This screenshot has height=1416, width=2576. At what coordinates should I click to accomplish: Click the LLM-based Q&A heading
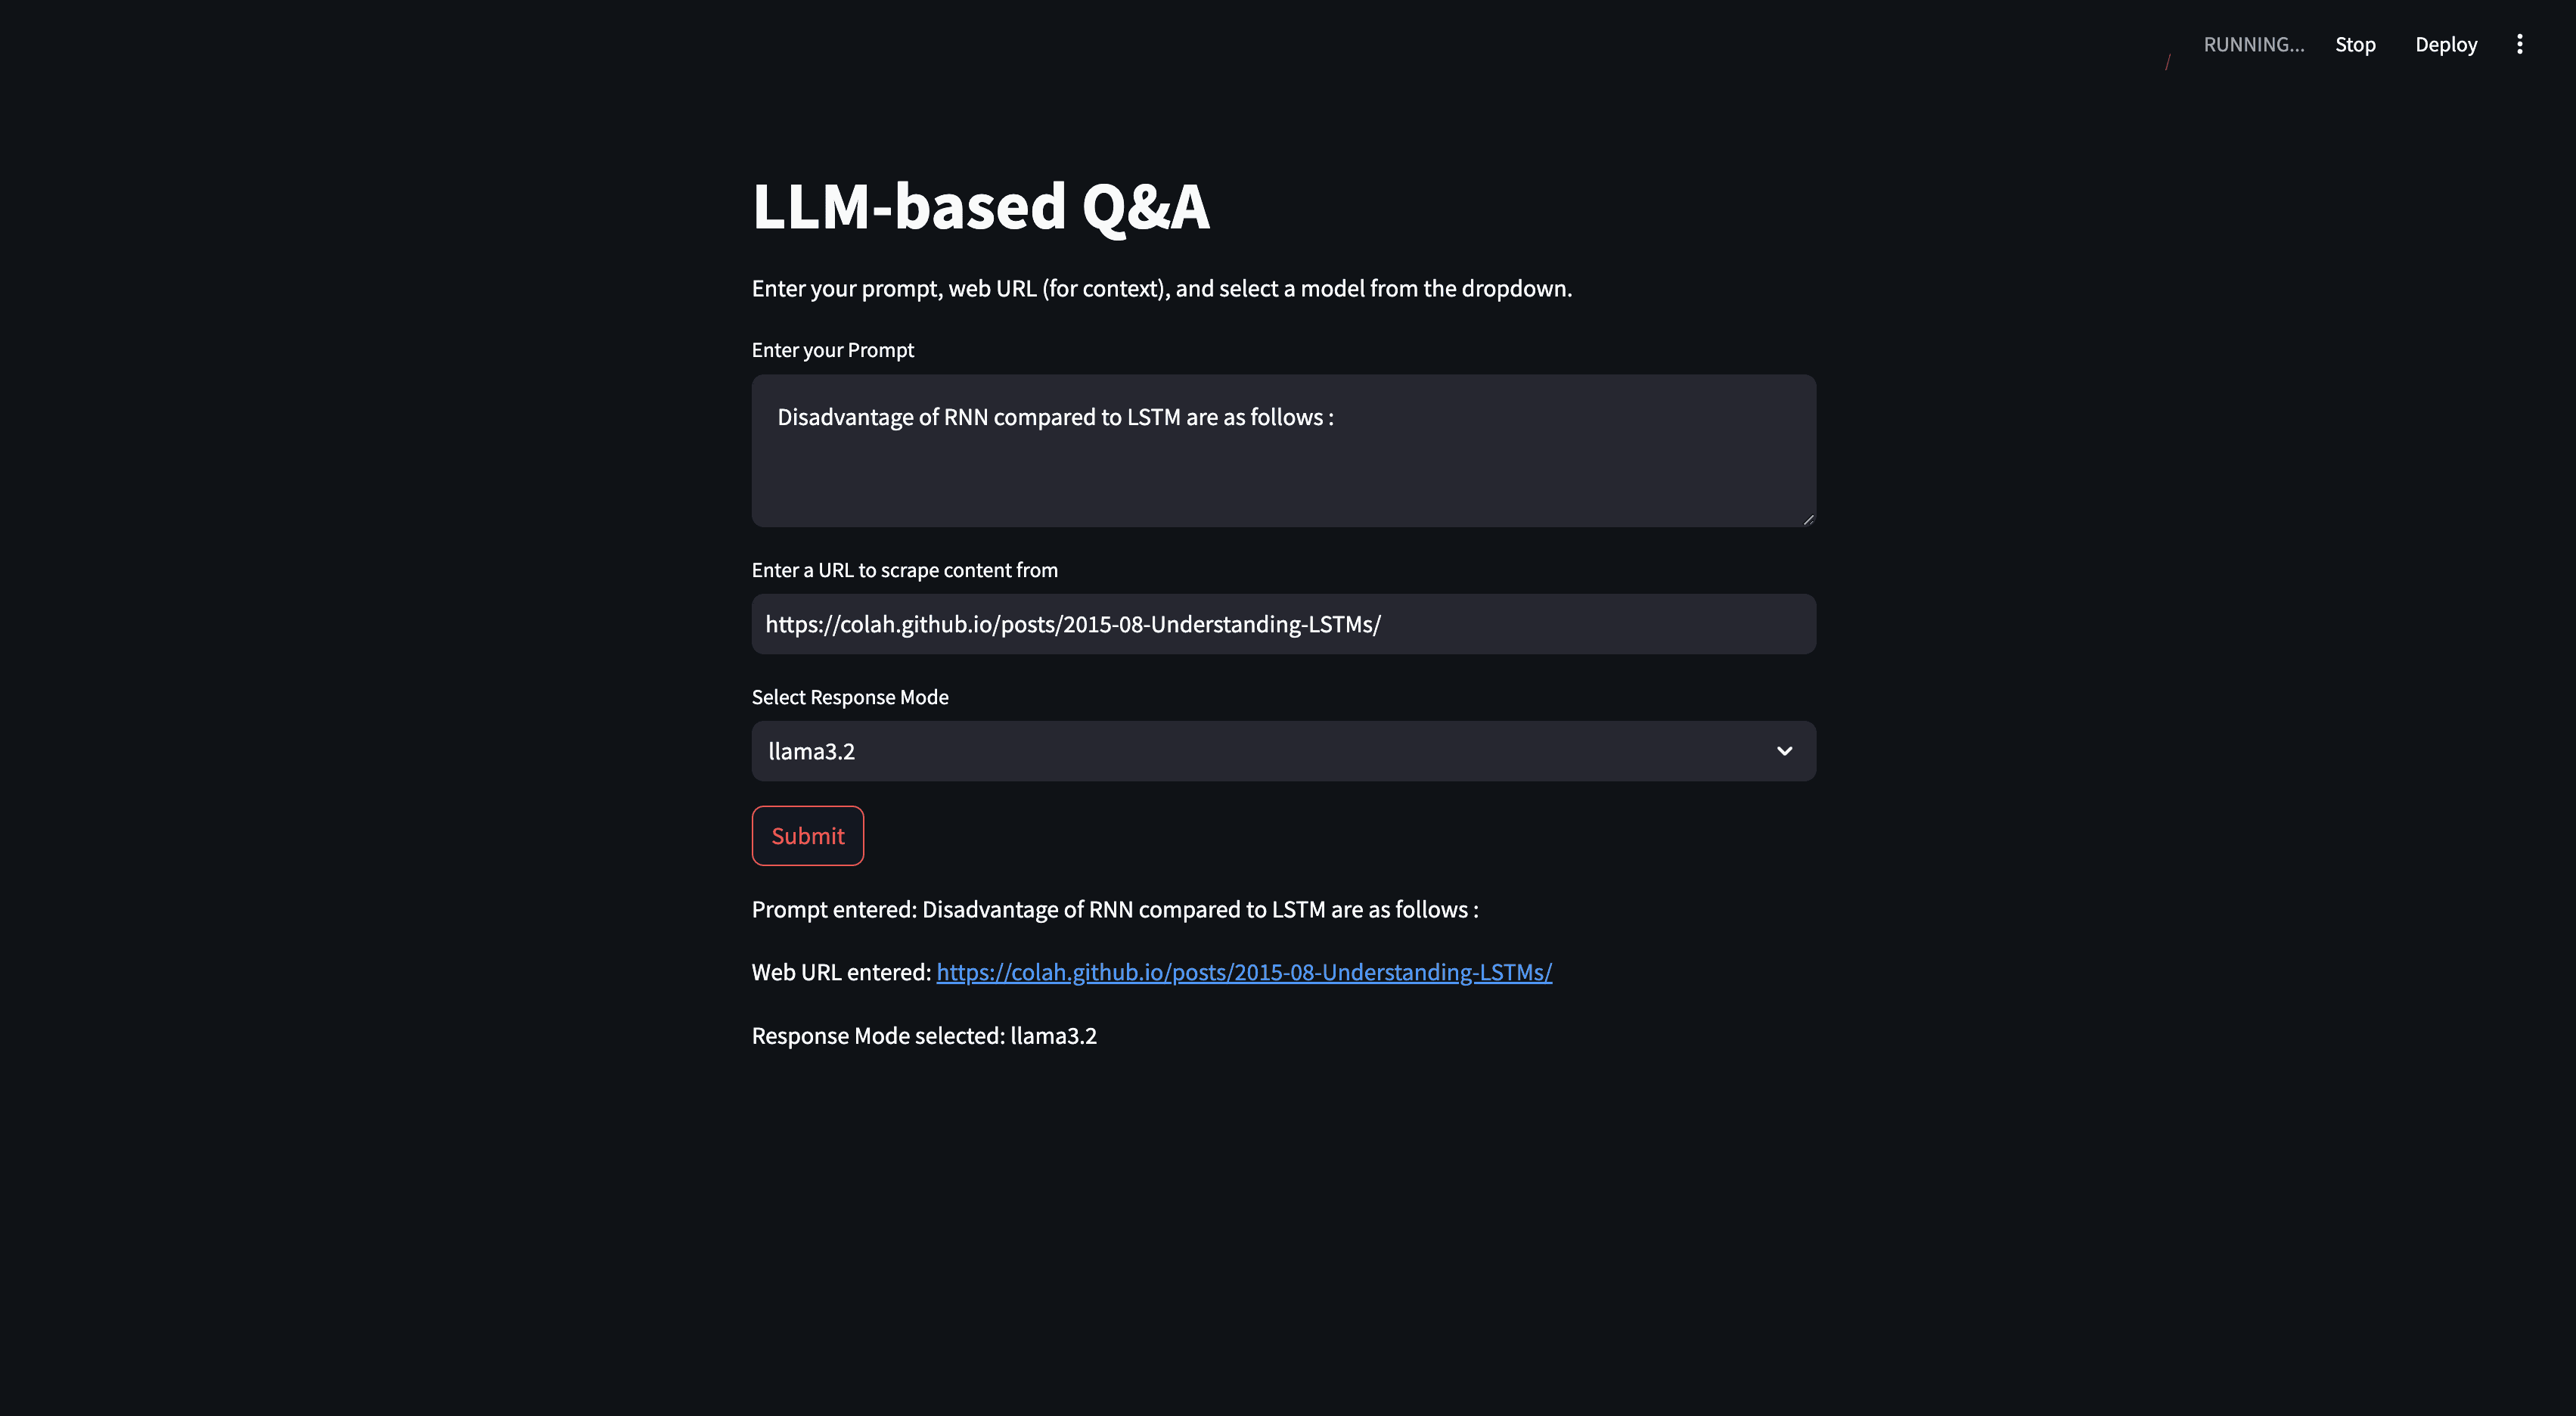(981, 206)
